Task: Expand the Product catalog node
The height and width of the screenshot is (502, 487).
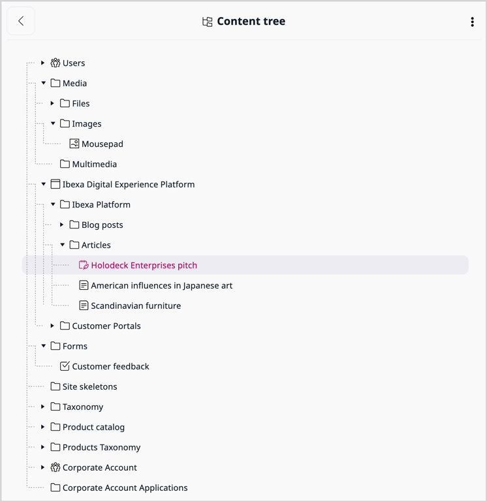Action: tap(43, 427)
